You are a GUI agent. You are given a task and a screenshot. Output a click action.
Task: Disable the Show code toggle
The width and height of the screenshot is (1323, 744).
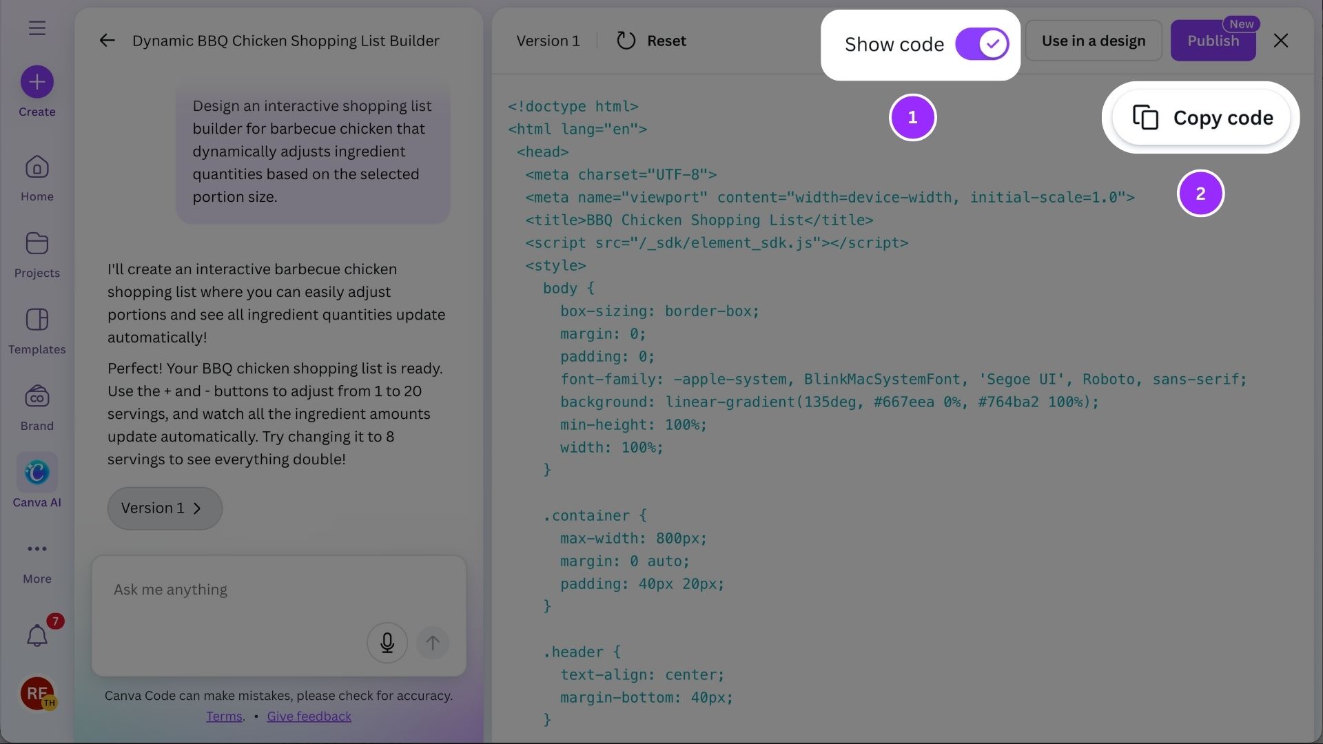(x=981, y=43)
